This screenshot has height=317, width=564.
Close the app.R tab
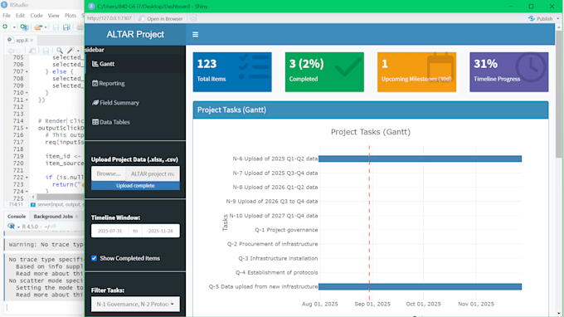point(32,41)
